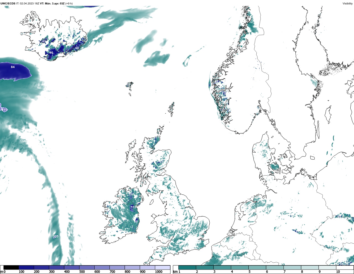The height and width of the screenshot is (274, 354).
Task: Select the 4–5 km legend swatch
Action: (240, 267)
